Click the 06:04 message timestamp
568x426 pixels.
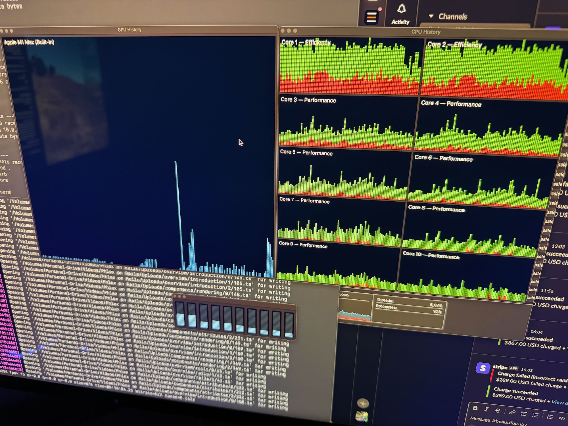pos(536,332)
